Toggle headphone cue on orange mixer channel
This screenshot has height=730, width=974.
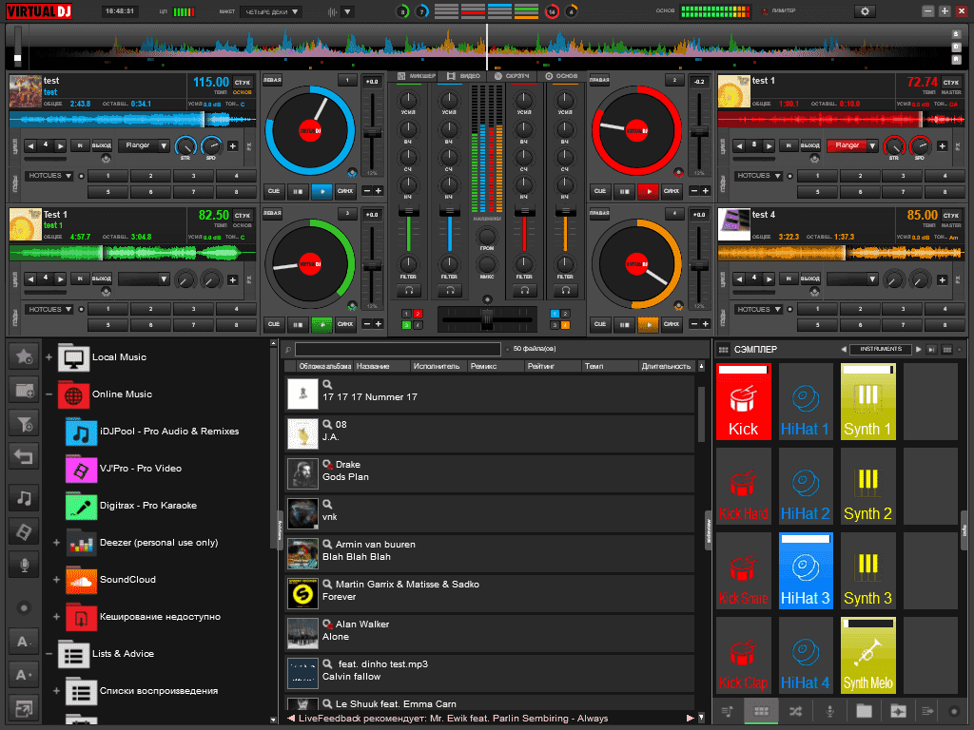[566, 290]
